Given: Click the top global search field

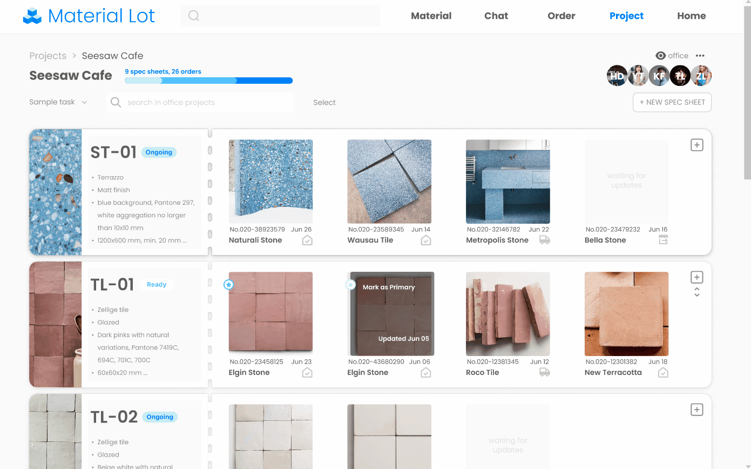Looking at the screenshot, I should (280, 16).
